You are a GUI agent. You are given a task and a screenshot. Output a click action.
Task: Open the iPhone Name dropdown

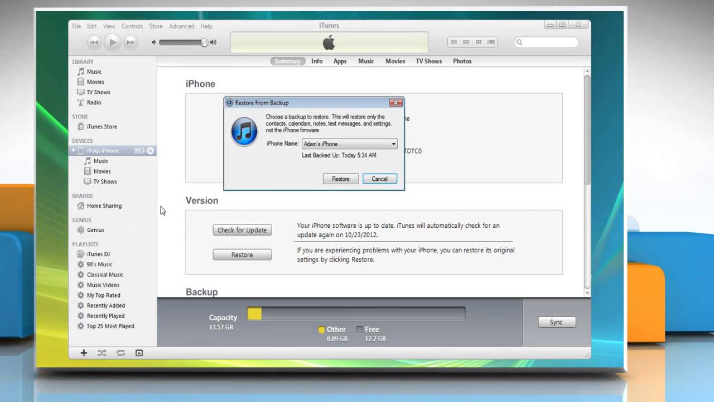[349, 144]
